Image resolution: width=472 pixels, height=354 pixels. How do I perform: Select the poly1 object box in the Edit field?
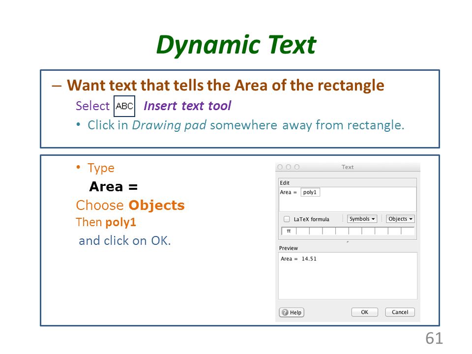point(310,192)
